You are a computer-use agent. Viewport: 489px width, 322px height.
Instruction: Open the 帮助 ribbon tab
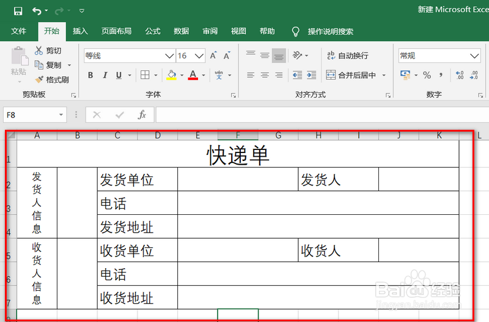pyautogui.click(x=267, y=31)
